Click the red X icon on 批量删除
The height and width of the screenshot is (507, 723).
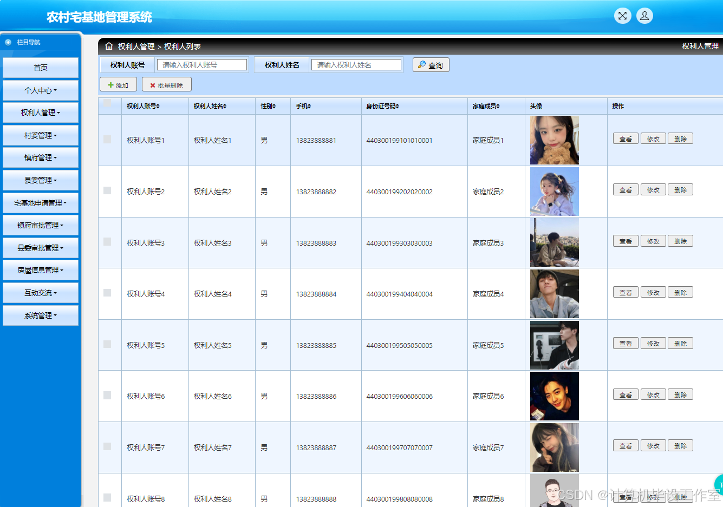[153, 85]
